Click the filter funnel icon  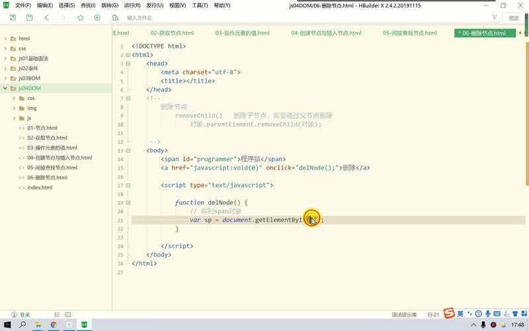pos(495,17)
